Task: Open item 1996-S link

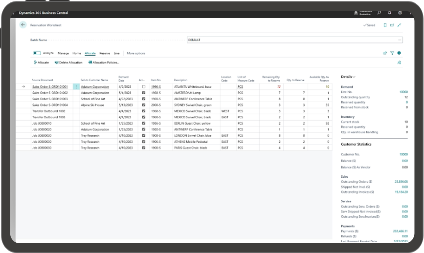Action: coord(156,86)
